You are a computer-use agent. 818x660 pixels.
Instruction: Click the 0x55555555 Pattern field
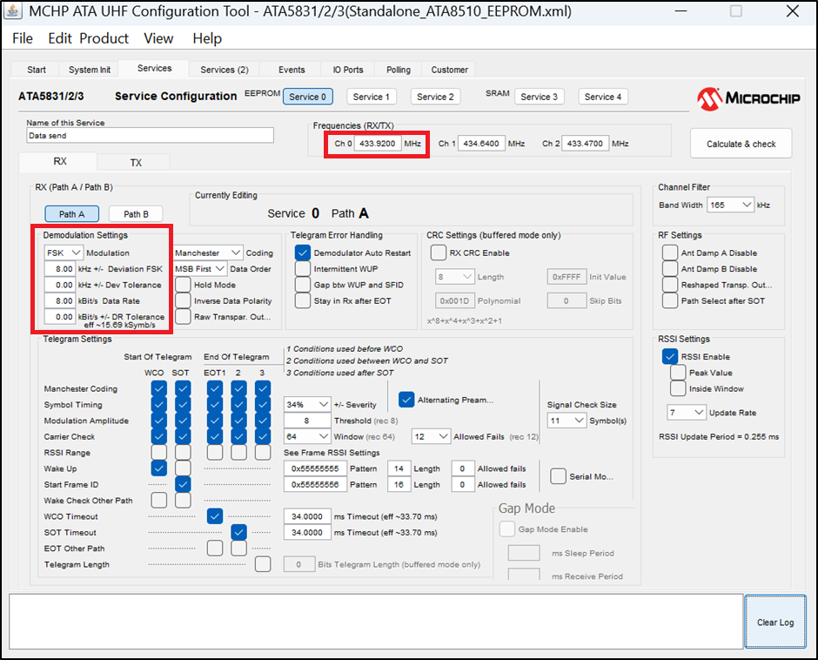pyautogui.click(x=315, y=468)
